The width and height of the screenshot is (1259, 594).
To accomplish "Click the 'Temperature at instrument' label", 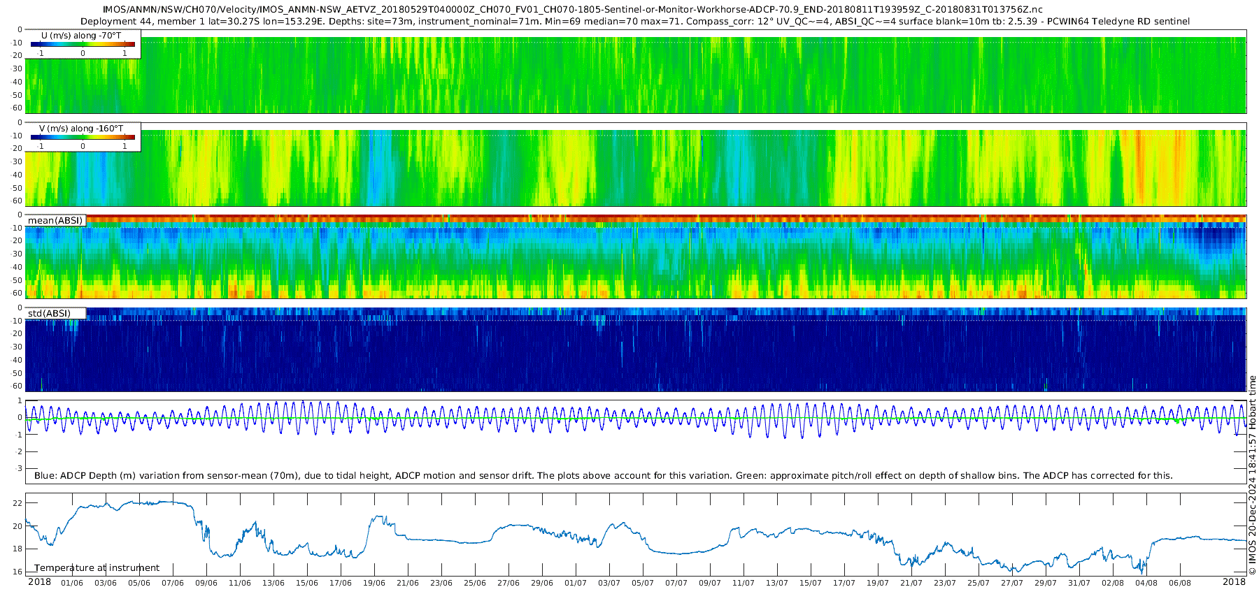I will (97, 568).
